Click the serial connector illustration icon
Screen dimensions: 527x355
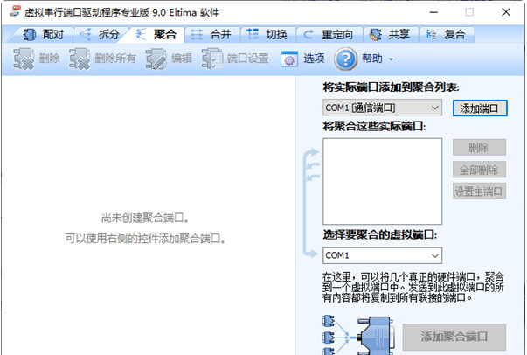tap(357, 335)
